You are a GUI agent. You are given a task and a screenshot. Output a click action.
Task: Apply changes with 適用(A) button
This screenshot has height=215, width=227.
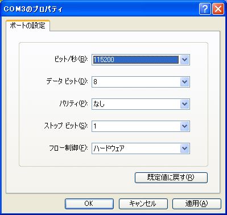(197, 204)
